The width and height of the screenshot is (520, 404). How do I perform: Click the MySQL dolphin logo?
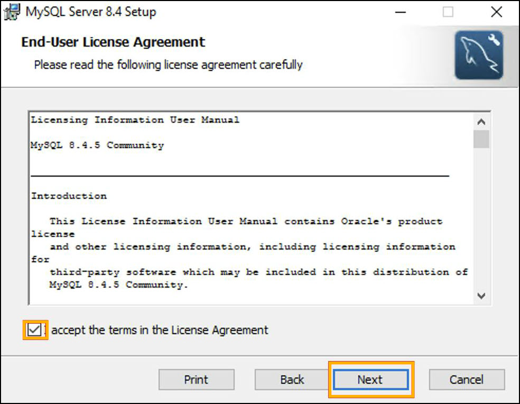[479, 55]
